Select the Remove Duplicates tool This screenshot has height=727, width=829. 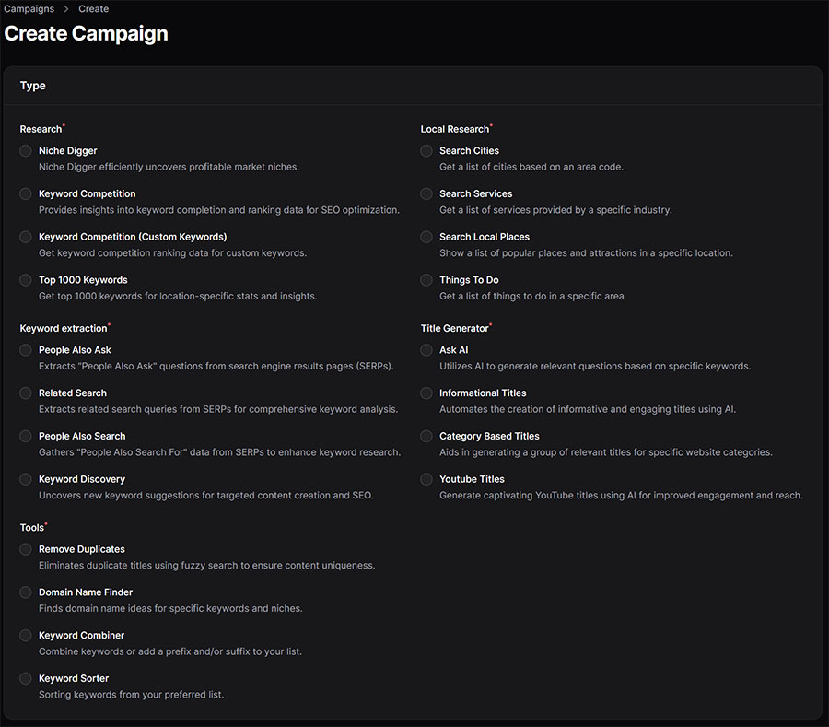[25, 549]
